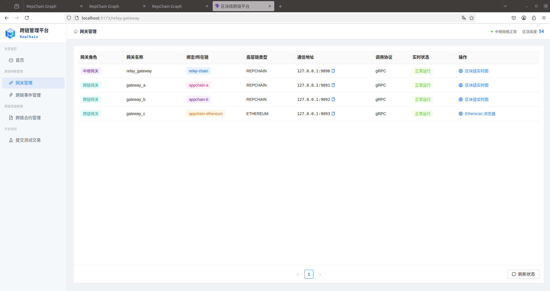The width and height of the screenshot is (550, 291).
Task: Click the RepChain logo icon in sidebar
Action: (10, 33)
